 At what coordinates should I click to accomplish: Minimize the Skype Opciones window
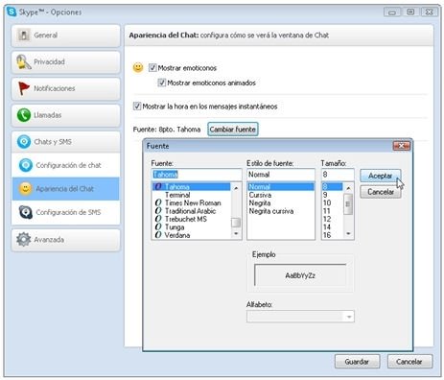click(392, 12)
